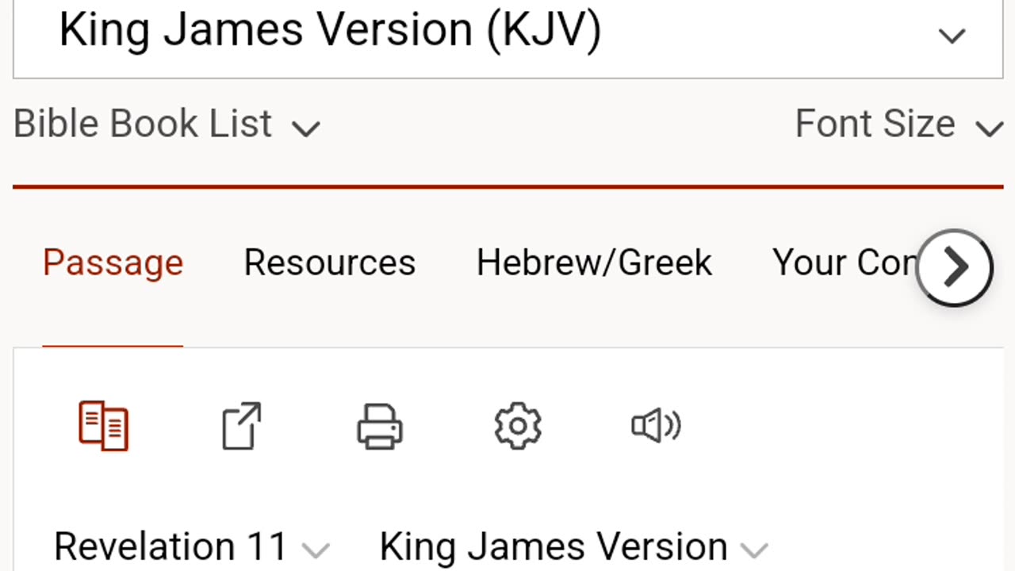
Task: Print the passage using printer icon
Action: pyautogui.click(x=380, y=426)
